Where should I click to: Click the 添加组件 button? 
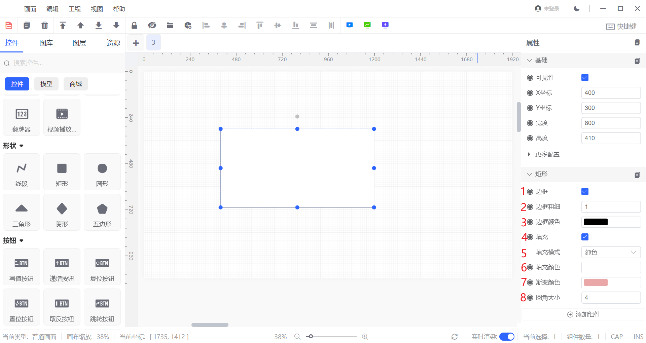coord(584,314)
